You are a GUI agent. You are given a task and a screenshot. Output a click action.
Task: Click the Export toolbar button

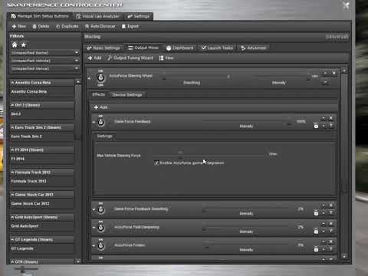[130, 26]
